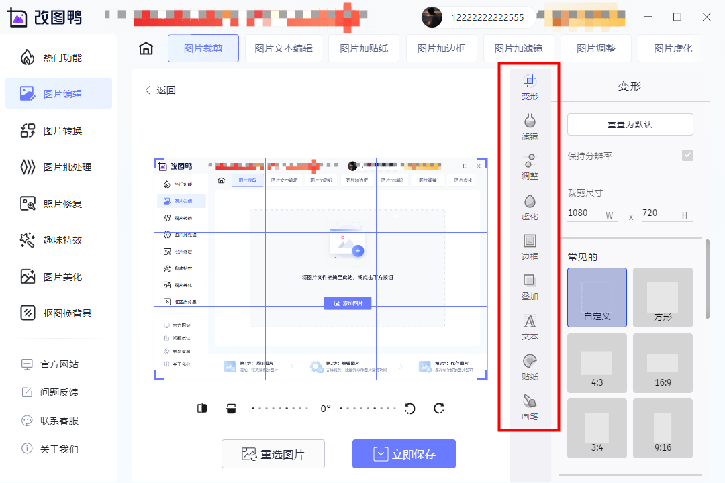
Task: Click 立即保存 button
Action: pos(404,454)
